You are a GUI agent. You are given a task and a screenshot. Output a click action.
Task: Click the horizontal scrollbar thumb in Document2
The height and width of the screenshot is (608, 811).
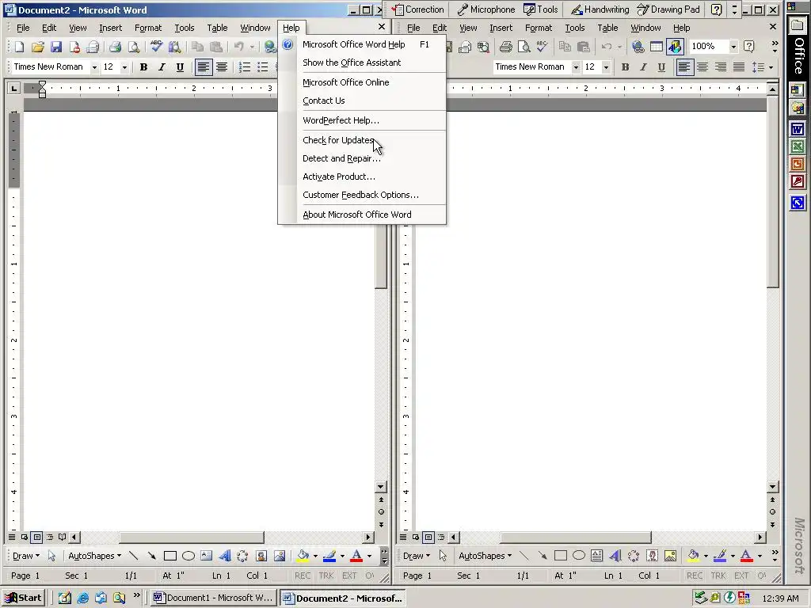coord(192,538)
